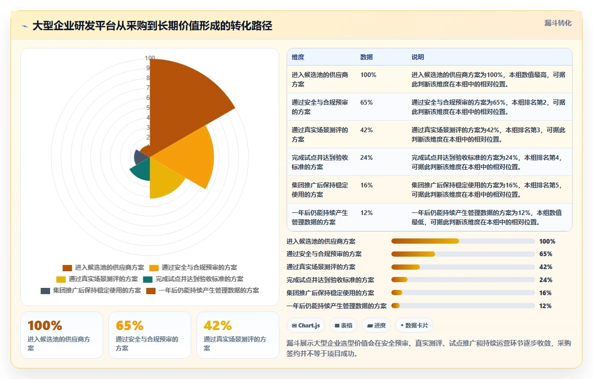593x379 pixels.
Task: Click the progress bar for 通过安全与合规预审的方案
Action: coord(463,254)
